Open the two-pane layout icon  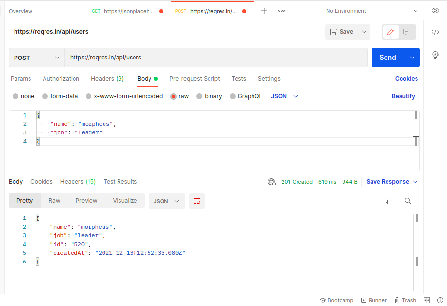pyautogui.click(x=427, y=300)
